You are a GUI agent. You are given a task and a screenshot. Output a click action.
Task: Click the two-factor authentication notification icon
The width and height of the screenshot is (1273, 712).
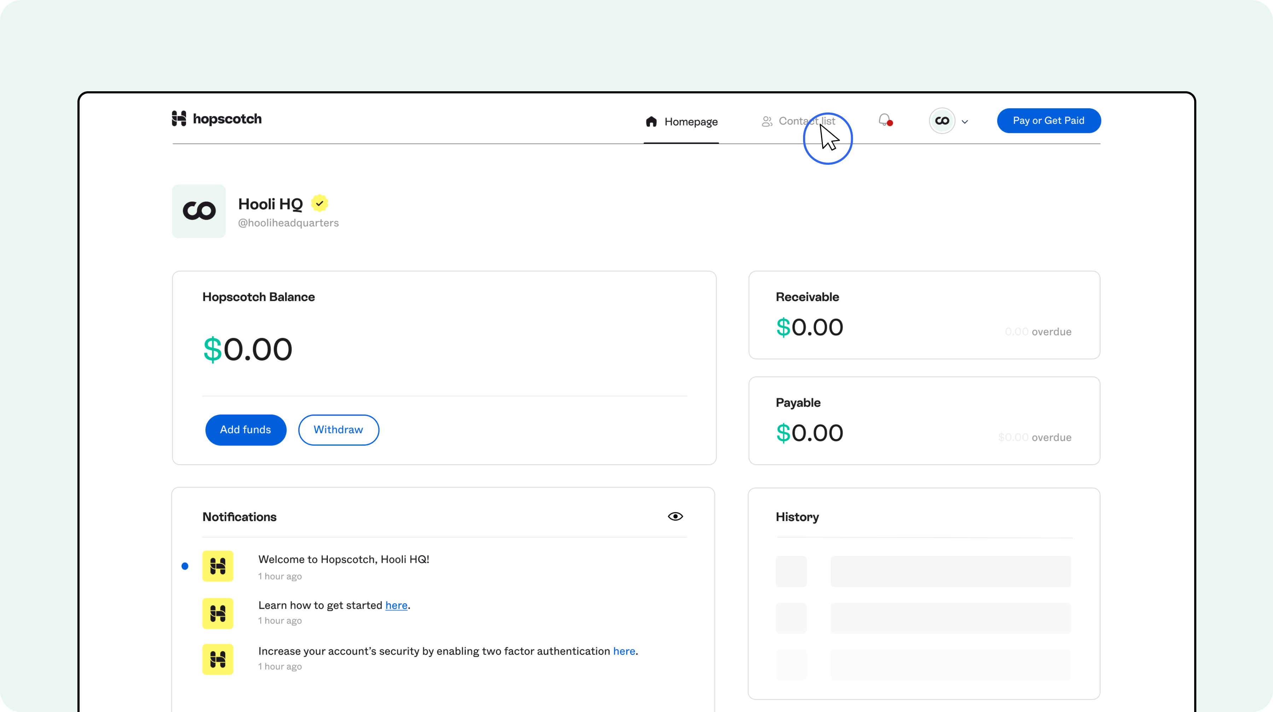click(x=217, y=659)
